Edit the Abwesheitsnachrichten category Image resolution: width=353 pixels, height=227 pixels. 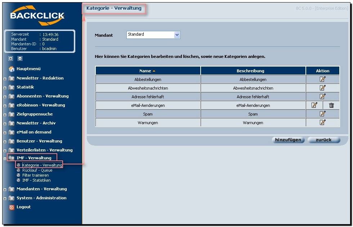click(322, 88)
